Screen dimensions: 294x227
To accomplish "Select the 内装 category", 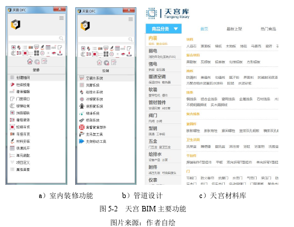I will [x=164, y=40].
